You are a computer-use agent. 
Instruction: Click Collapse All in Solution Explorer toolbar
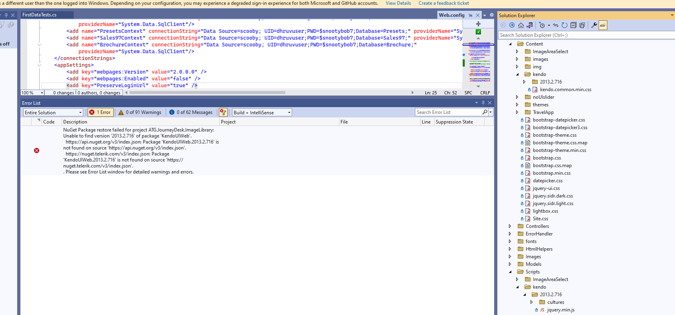573,25
